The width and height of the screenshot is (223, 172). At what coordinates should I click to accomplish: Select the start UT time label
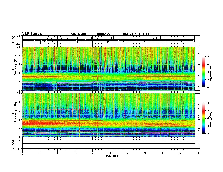pos(136,34)
